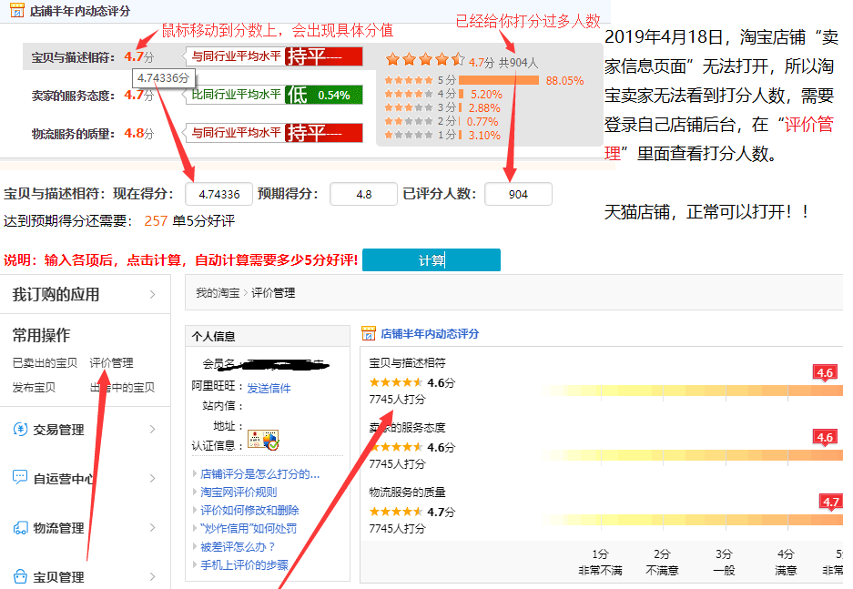Click the red 4.6 marker on 卖家的服务态度 bar
853x589 pixels.
[x=824, y=437]
